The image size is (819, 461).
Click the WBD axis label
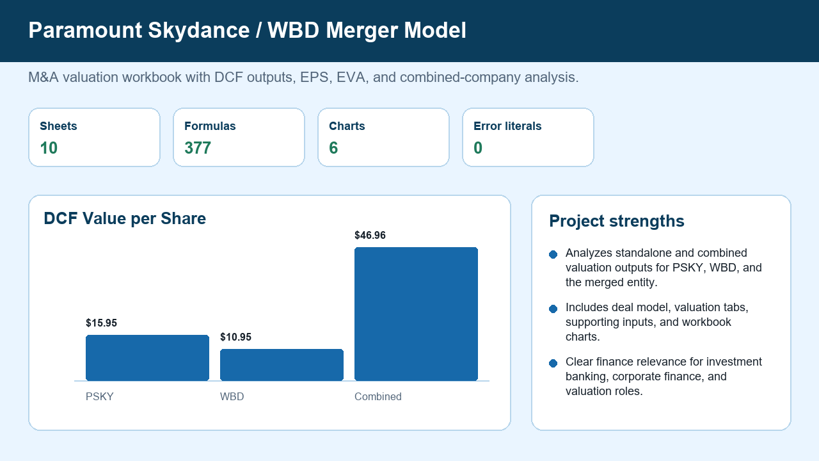click(x=232, y=397)
